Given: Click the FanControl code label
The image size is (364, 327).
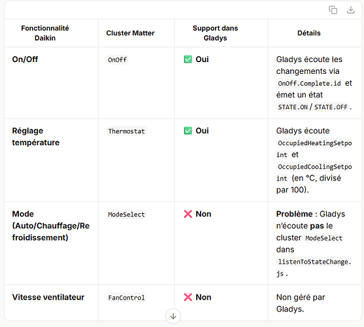Looking at the screenshot, I should 127,298.
